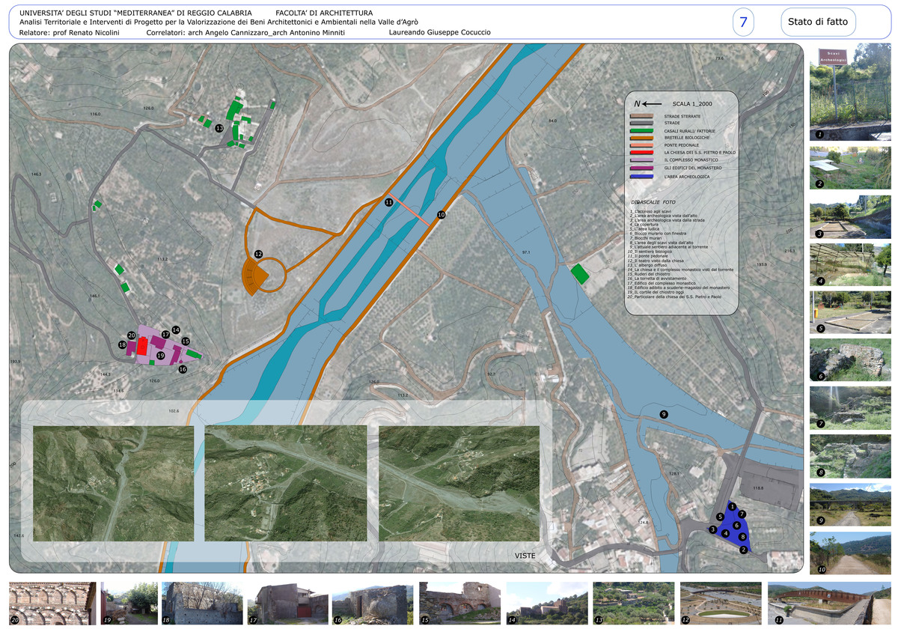Click the blue Area Archeologica legend swatch

click(x=641, y=176)
